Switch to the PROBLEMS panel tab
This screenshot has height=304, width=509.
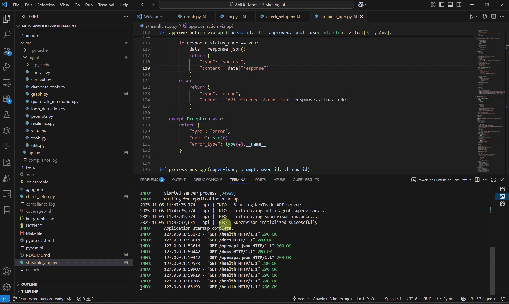149,180
